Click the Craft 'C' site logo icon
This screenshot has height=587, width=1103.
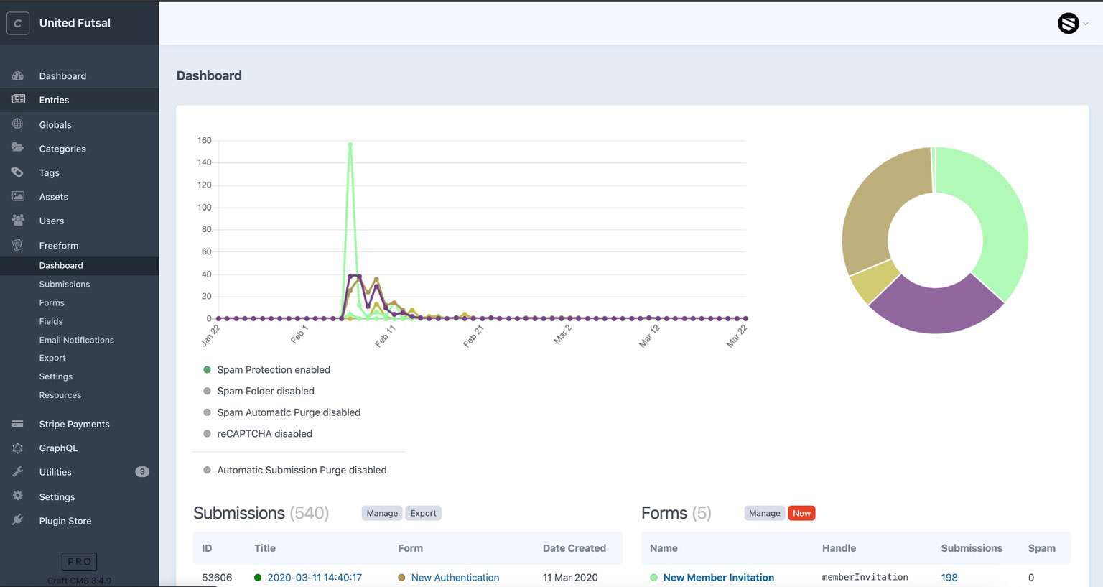pos(18,23)
